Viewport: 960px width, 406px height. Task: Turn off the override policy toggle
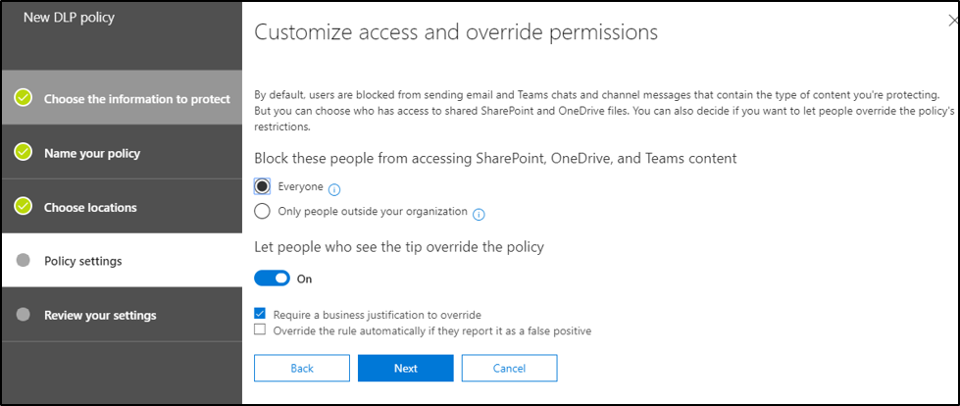tap(272, 279)
